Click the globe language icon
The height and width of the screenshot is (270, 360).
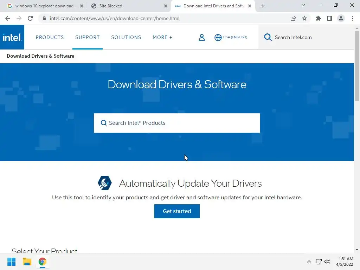click(x=218, y=37)
